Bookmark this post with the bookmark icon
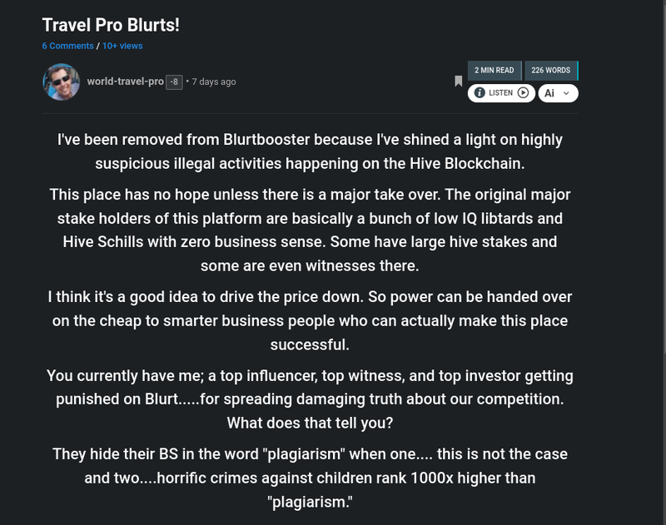666x525 pixels. point(458,82)
